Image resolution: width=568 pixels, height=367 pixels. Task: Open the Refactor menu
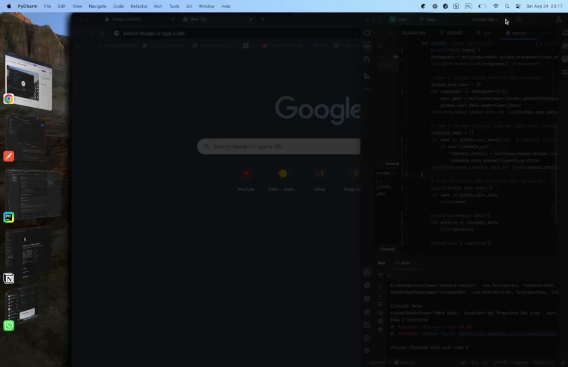pyautogui.click(x=139, y=6)
